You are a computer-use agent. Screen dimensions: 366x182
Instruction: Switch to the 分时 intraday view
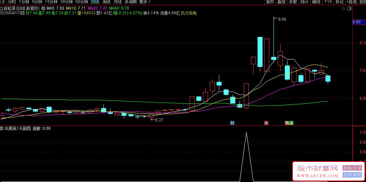(x=11, y=2)
